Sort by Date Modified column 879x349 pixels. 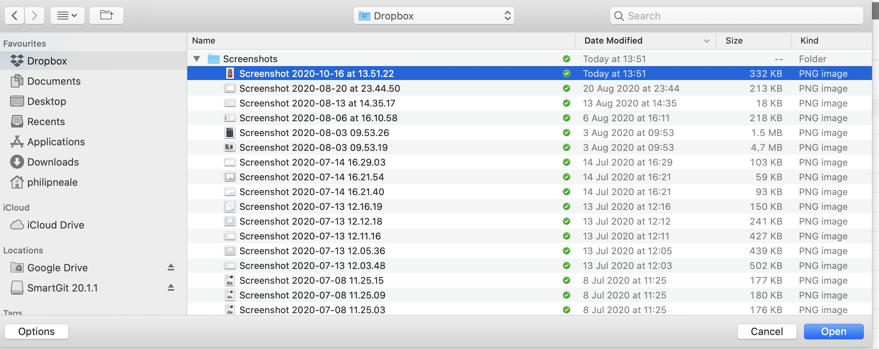(613, 40)
